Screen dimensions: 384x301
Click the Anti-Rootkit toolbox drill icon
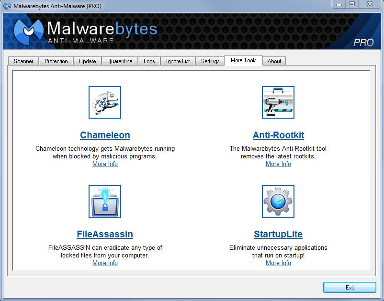point(278,102)
